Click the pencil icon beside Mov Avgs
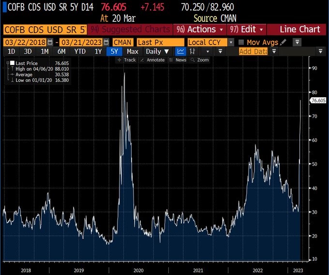Viewport: 329px width, 275px height. pyautogui.click(x=283, y=43)
